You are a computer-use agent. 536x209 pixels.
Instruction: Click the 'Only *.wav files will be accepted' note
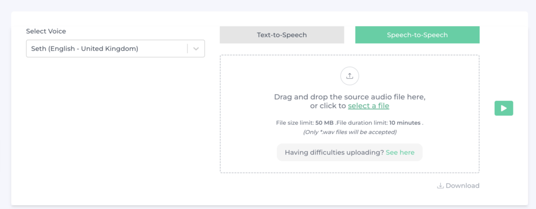click(x=349, y=132)
